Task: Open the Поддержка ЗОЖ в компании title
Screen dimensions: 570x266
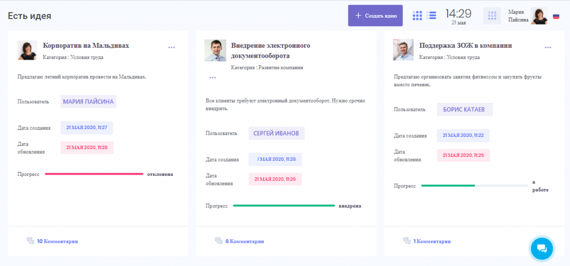Action: click(465, 46)
